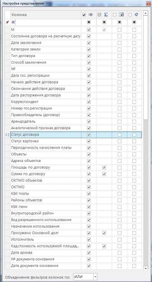Click the eye visibility icon in header
The image size is (152, 282).
(91, 15)
